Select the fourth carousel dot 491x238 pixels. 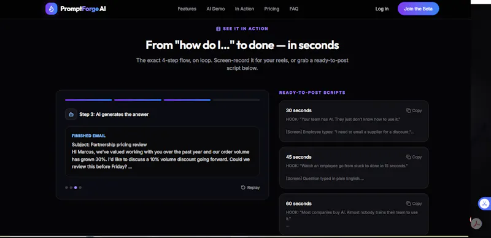pos(80,188)
